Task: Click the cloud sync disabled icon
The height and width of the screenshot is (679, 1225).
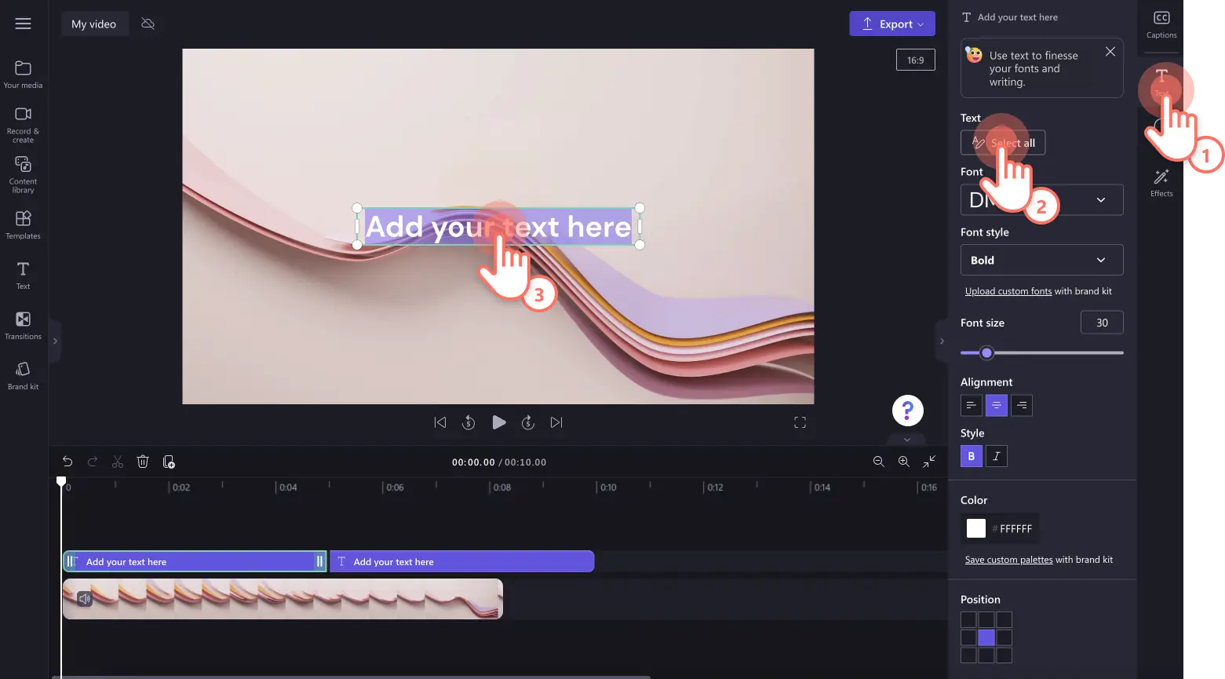Action: tap(148, 24)
